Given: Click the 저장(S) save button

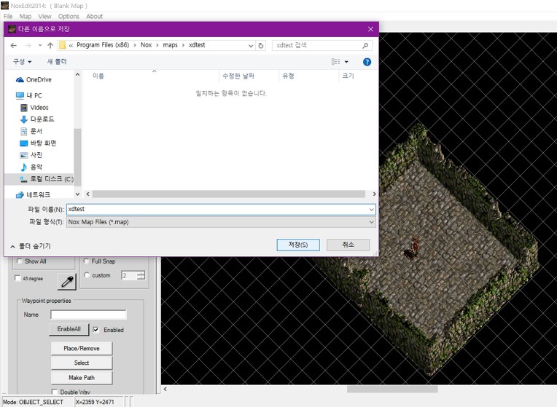Looking at the screenshot, I should (298, 245).
